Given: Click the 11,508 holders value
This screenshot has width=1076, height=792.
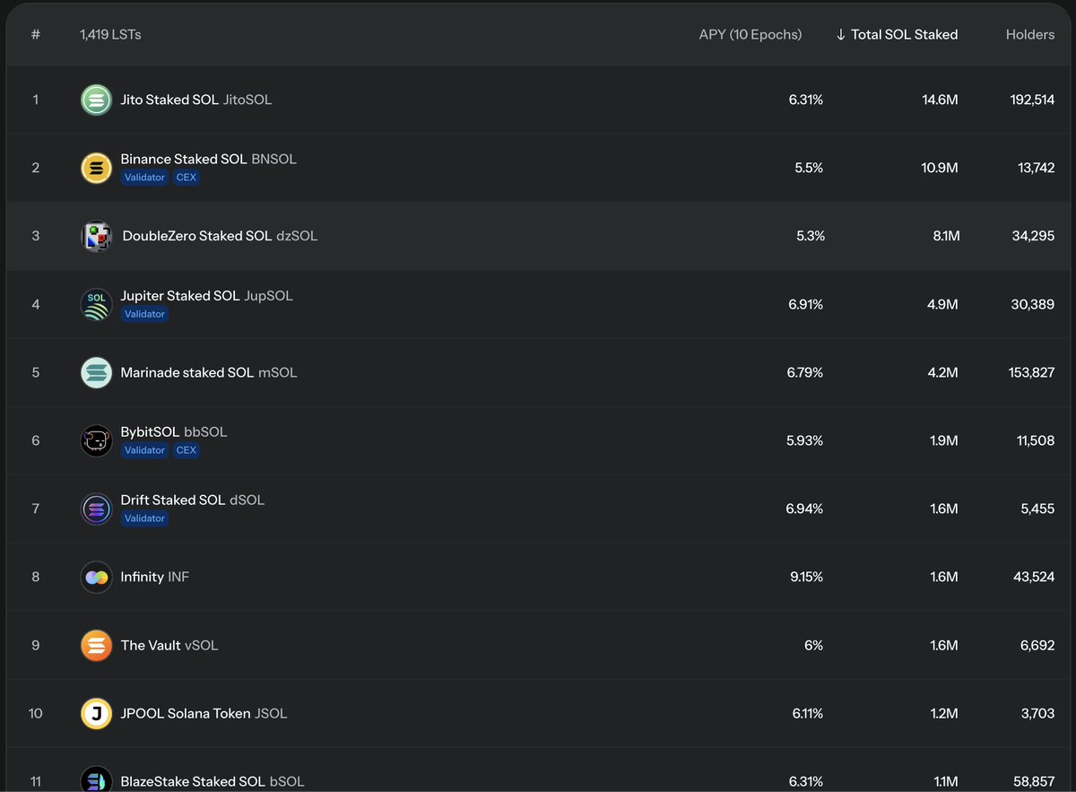Looking at the screenshot, I should 1036,440.
